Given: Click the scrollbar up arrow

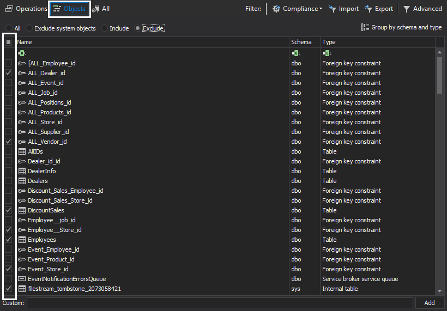Looking at the screenshot, I should coord(439,52).
